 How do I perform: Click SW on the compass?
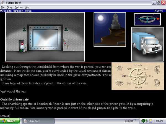[x=129, y=83]
